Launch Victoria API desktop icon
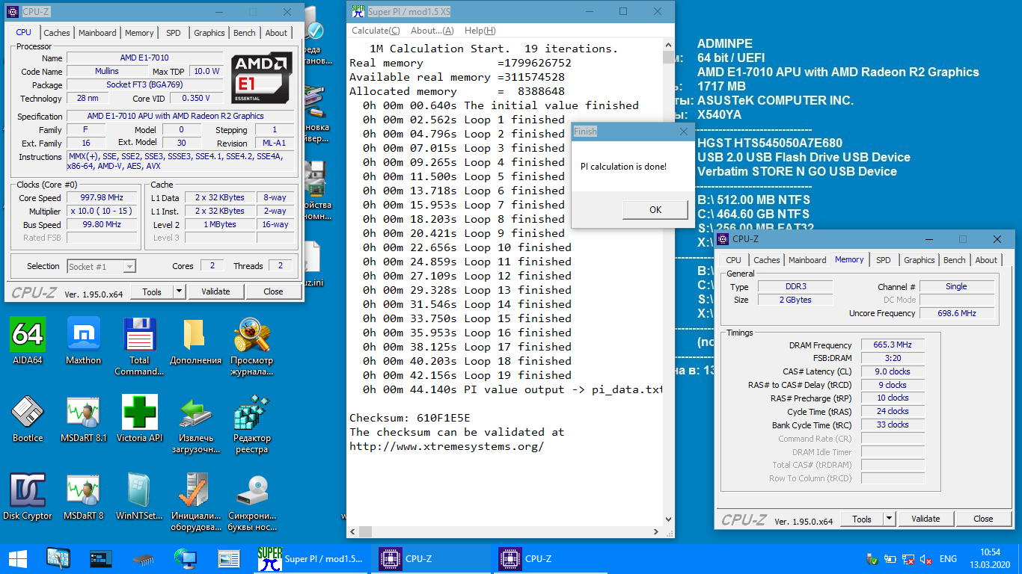1022x574 pixels. pos(139,419)
